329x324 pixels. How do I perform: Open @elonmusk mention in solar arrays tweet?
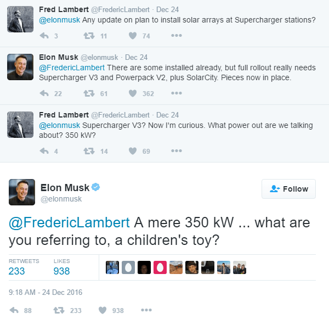click(59, 20)
